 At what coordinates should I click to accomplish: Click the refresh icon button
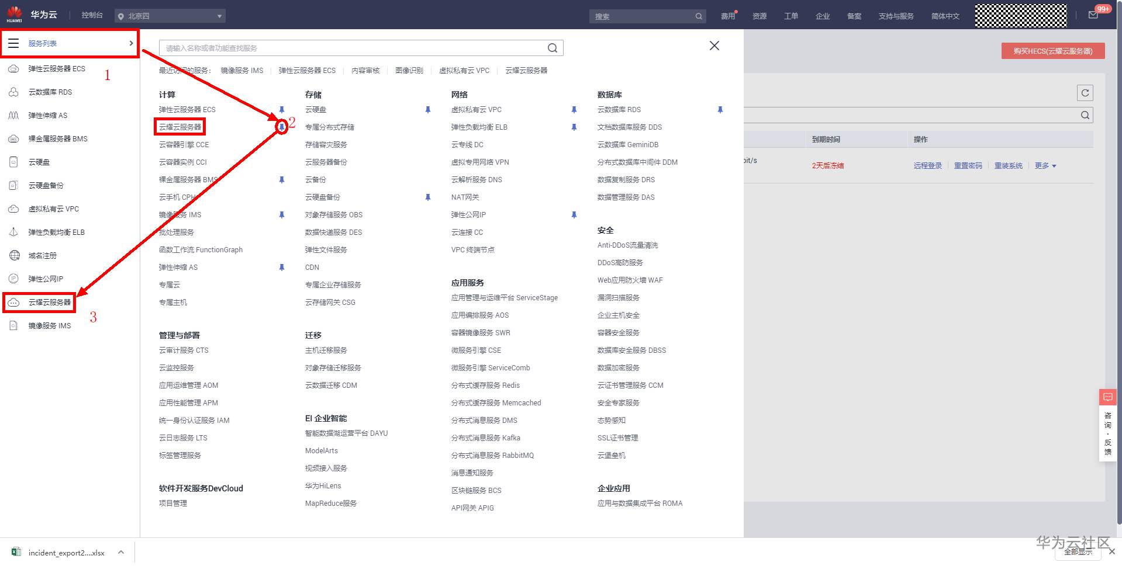1085,93
